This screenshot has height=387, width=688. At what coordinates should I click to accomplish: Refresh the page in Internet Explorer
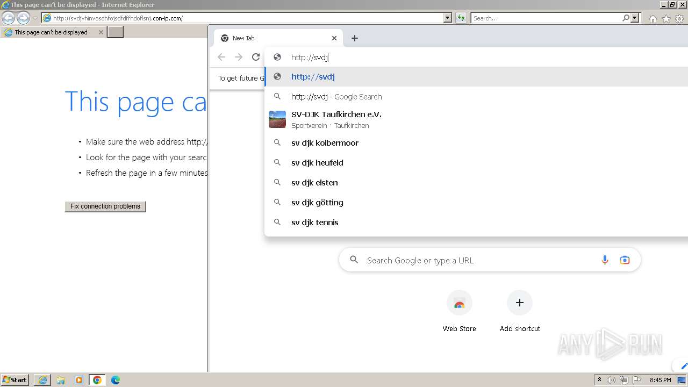pyautogui.click(x=461, y=18)
